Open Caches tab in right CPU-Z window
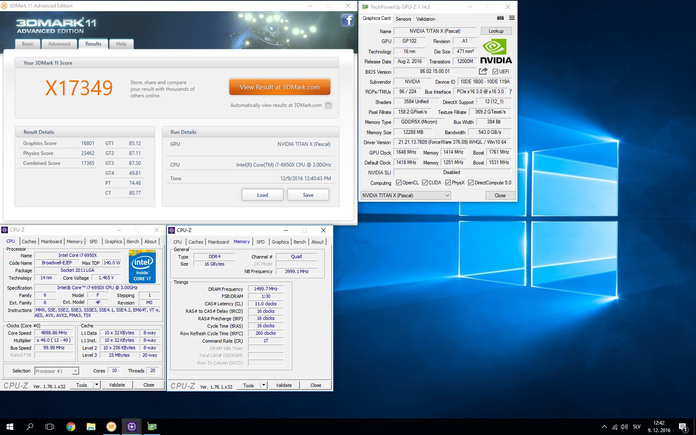The height and width of the screenshot is (435, 696). pos(196,242)
